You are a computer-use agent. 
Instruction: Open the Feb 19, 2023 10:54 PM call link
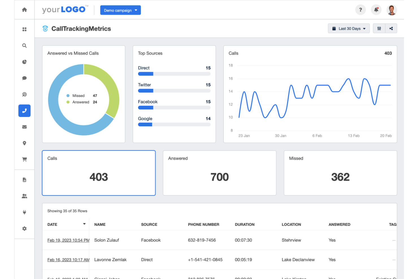pos(68,240)
